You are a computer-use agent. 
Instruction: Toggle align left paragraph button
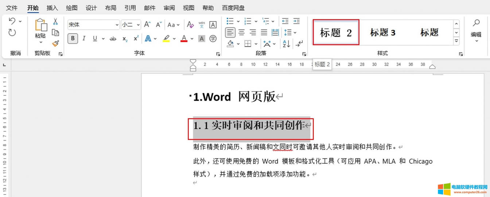pos(230,33)
